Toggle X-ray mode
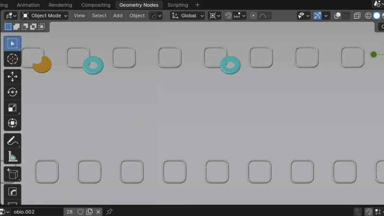This screenshot has width=384, height=216. point(357,16)
